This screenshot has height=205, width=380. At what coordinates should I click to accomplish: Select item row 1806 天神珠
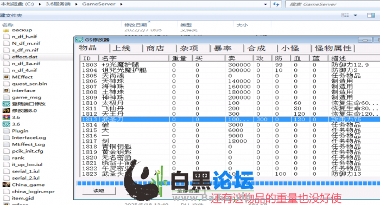click(230, 81)
